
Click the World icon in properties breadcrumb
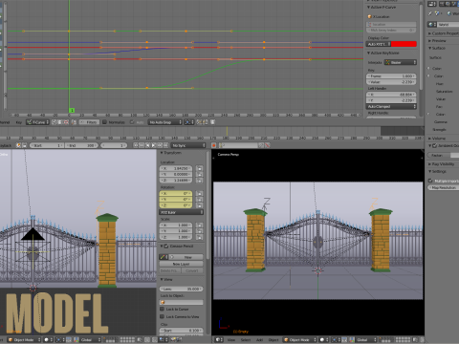449,13
